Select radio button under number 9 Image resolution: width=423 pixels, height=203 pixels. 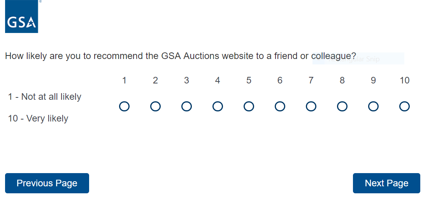(373, 106)
